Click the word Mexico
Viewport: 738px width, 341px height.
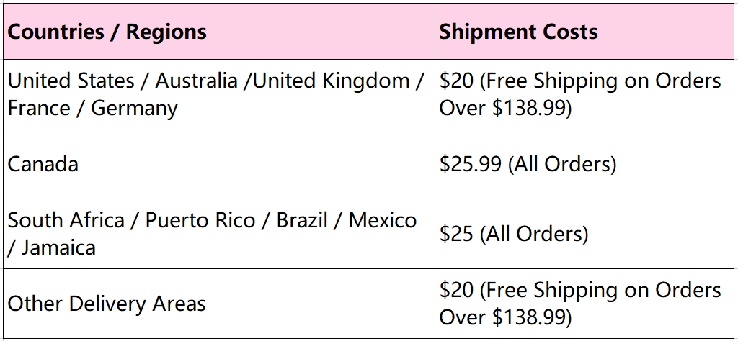[382, 220]
